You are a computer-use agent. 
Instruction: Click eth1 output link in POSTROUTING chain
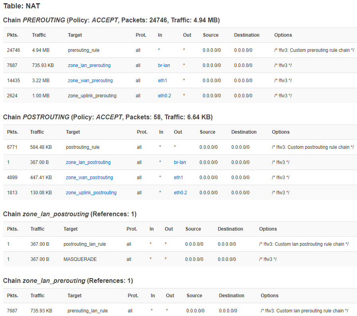coord(178,178)
